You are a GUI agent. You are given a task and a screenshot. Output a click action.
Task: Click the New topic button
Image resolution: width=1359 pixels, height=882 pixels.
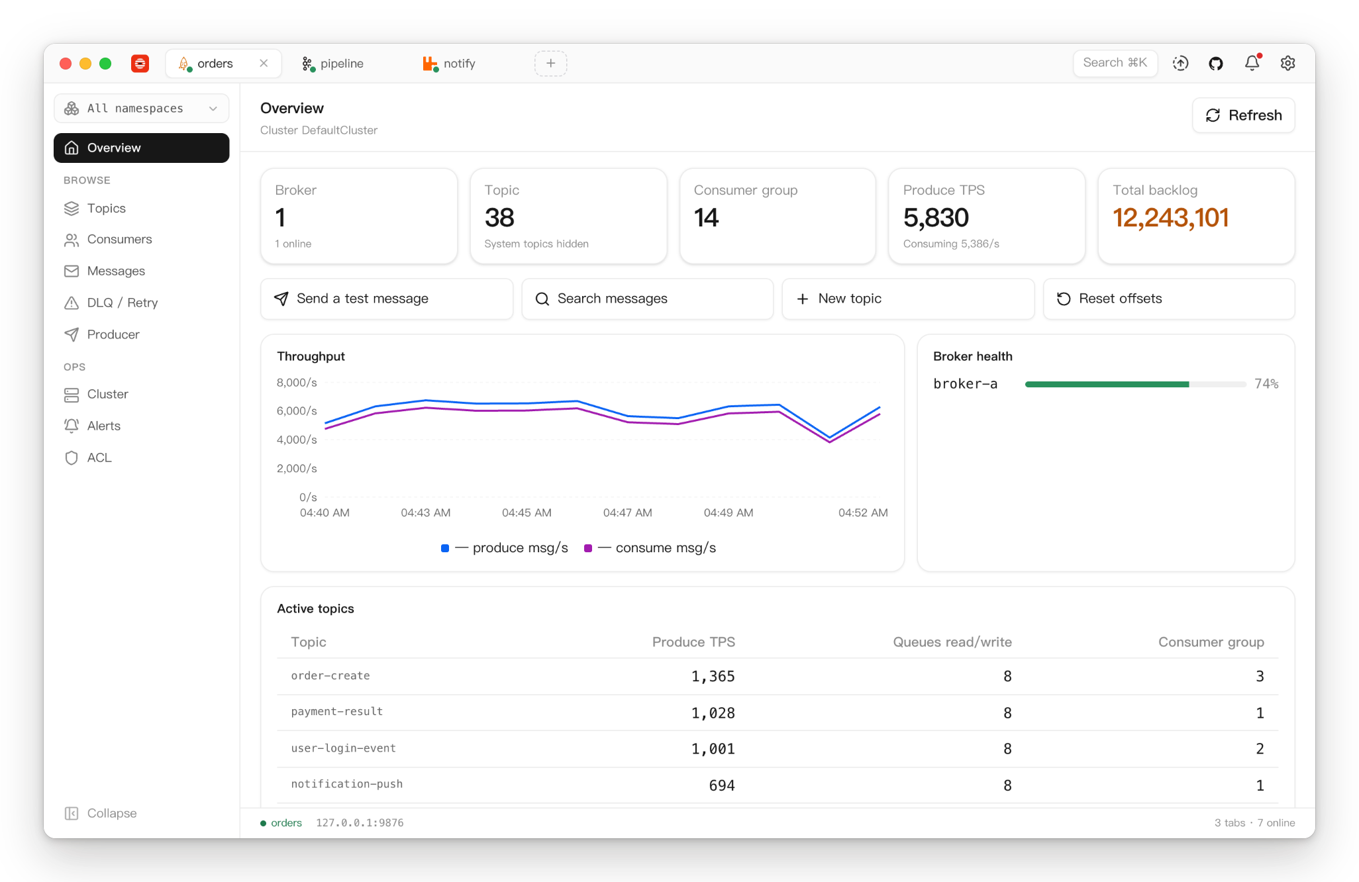(908, 299)
